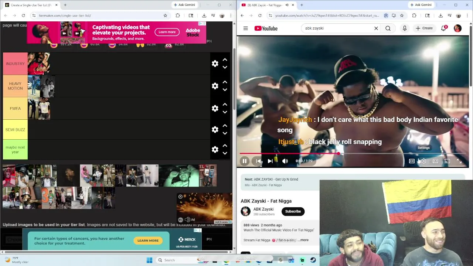Viewport: 473px width, 266px height.
Task: Seek on the red video progress bar
Action: pyautogui.click(x=353, y=153)
